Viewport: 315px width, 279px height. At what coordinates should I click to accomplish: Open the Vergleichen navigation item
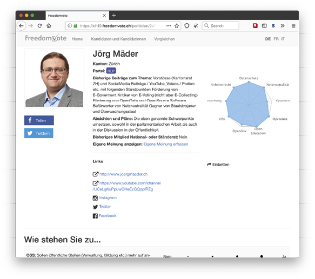(164, 39)
